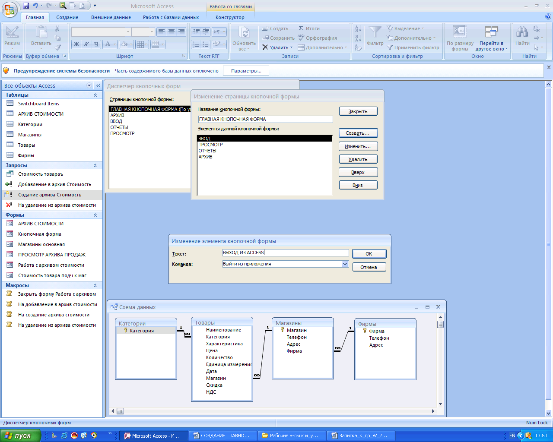The height and width of the screenshot is (442, 553).
Task: Open the Выделение filter dropdown
Action: tap(405, 28)
